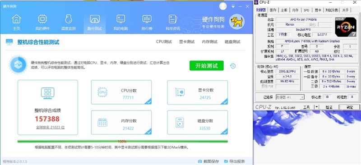The width and height of the screenshot is (361, 165).
Task: Click the monitor icon above 整机综合成绩
Action: tap(48, 93)
